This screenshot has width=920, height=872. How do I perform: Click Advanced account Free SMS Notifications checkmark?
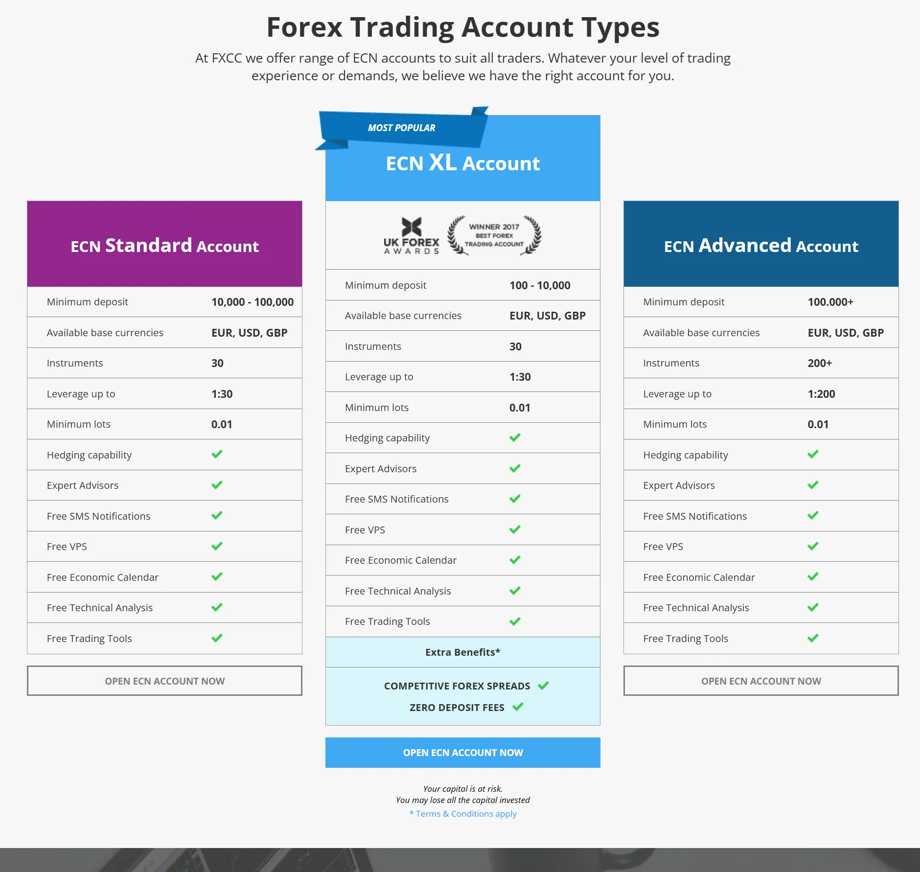coord(813,515)
